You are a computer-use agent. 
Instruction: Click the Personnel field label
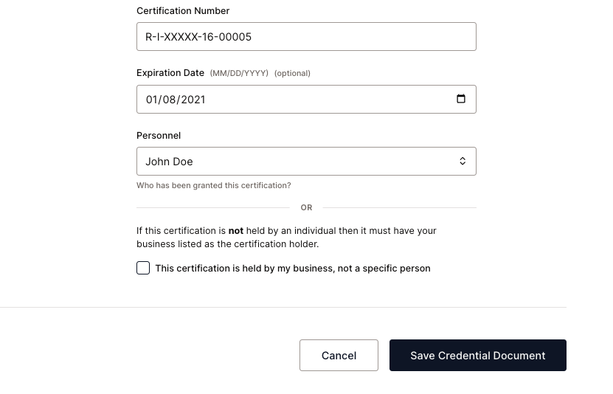click(x=159, y=136)
